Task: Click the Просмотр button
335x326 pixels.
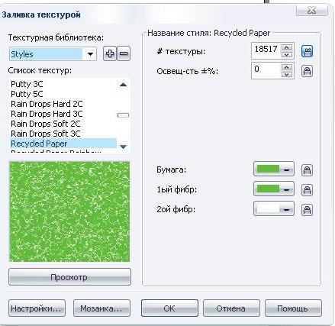Action: [69, 277]
